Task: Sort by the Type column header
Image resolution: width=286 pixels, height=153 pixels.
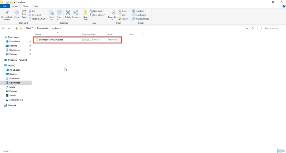Action: pos(117,34)
